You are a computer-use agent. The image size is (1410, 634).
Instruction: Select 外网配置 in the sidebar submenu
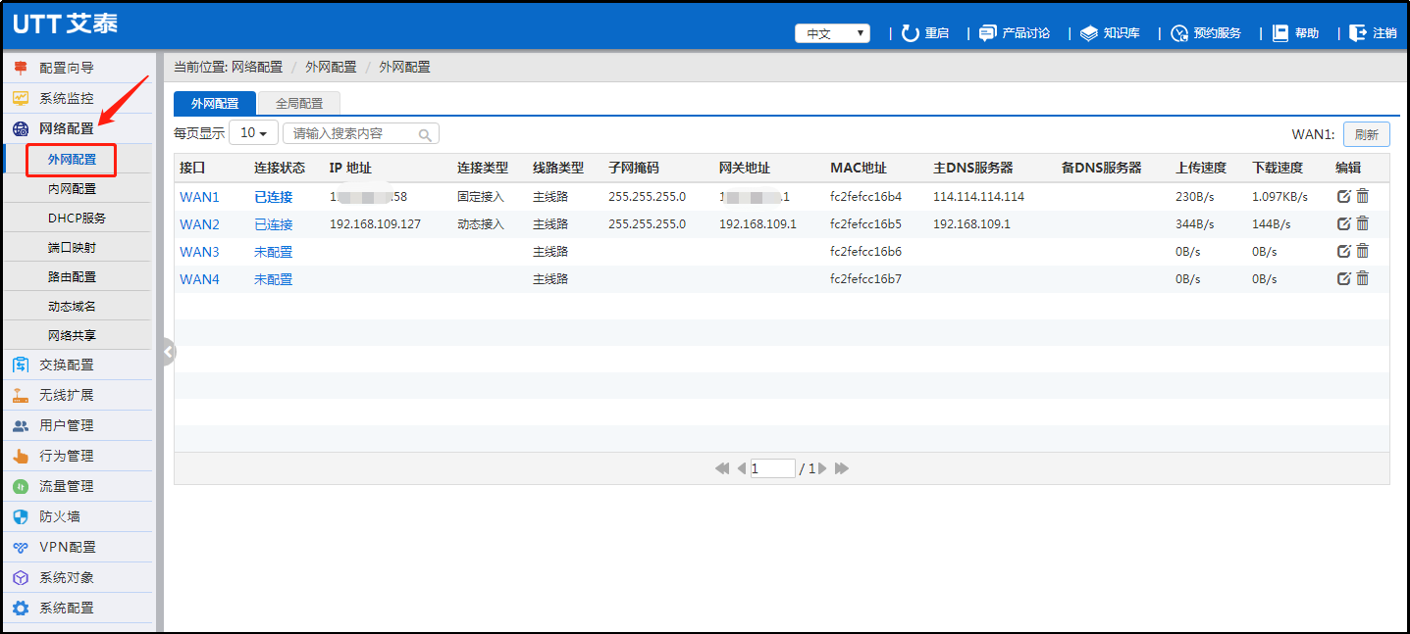click(x=72, y=159)
